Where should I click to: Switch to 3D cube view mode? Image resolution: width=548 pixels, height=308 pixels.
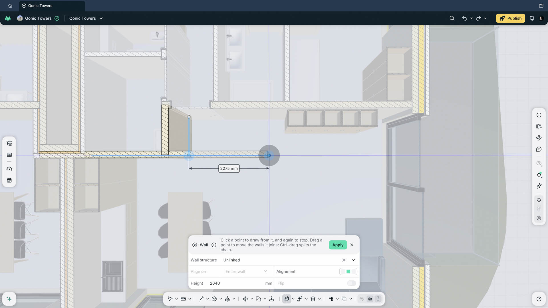coord(539,200)
